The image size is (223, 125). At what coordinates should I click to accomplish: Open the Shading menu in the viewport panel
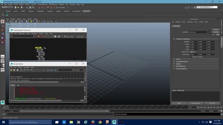pos(13,19)
